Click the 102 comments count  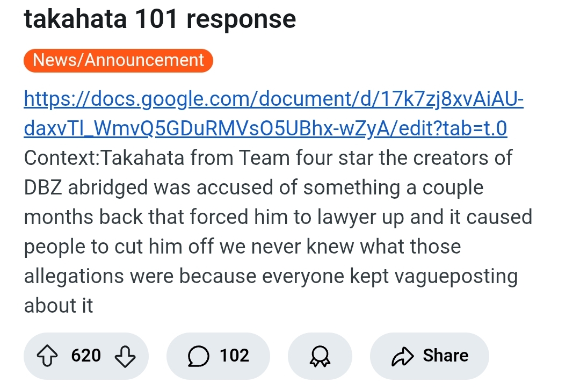(234, 356)
